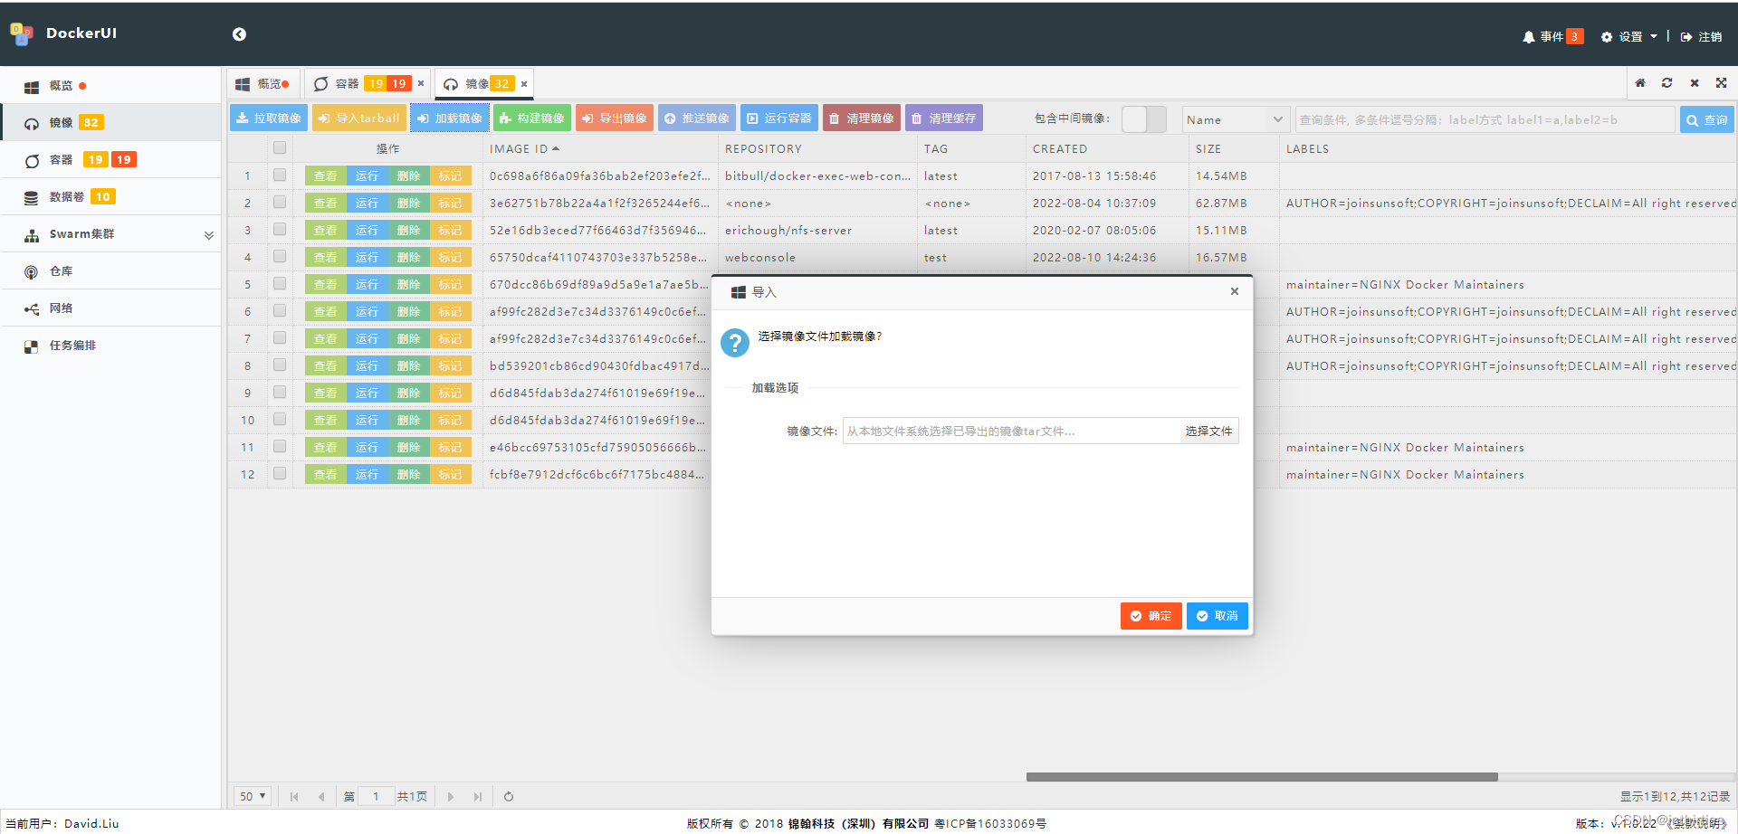Refresh the current tab using reload icon
Viewport: 1738px width, 834px height.
click(1667, 83)
